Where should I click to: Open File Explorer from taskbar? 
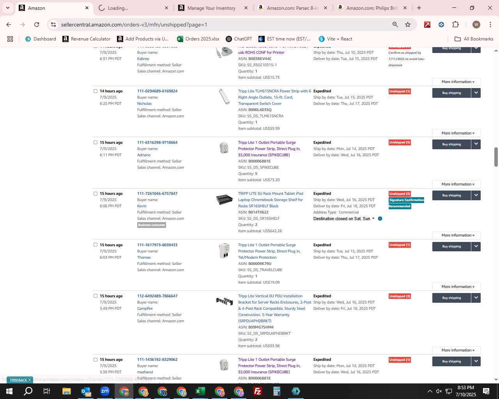[66, 391]
